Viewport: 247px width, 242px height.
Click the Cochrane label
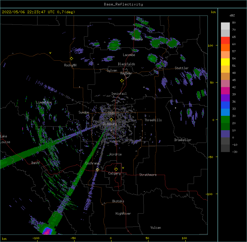[92, 163]
